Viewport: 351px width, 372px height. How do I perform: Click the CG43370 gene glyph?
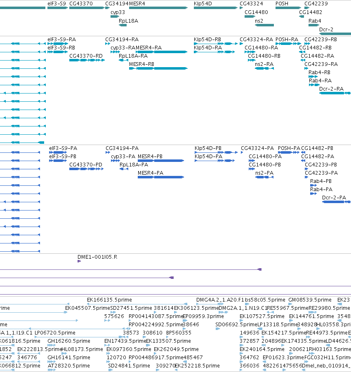[87, 8]
